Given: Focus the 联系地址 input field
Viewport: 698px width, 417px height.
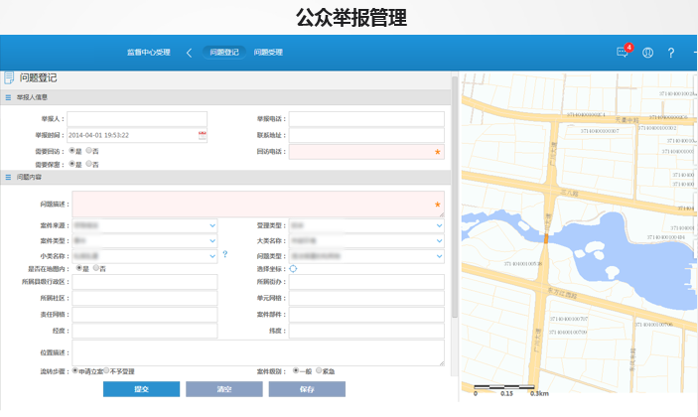Looking at the screenshot, I should (x=366, y=135).
